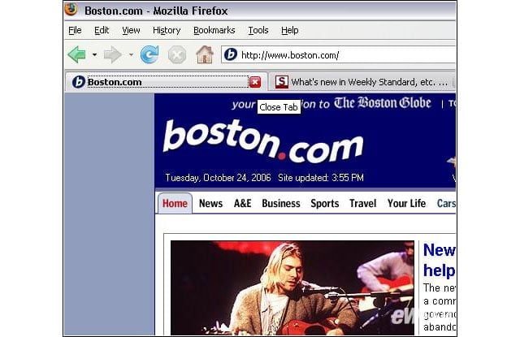This screenshot has width=520, height=337.
Task: Switch to the Weekly Standard tab
Action: coord(362,82)
